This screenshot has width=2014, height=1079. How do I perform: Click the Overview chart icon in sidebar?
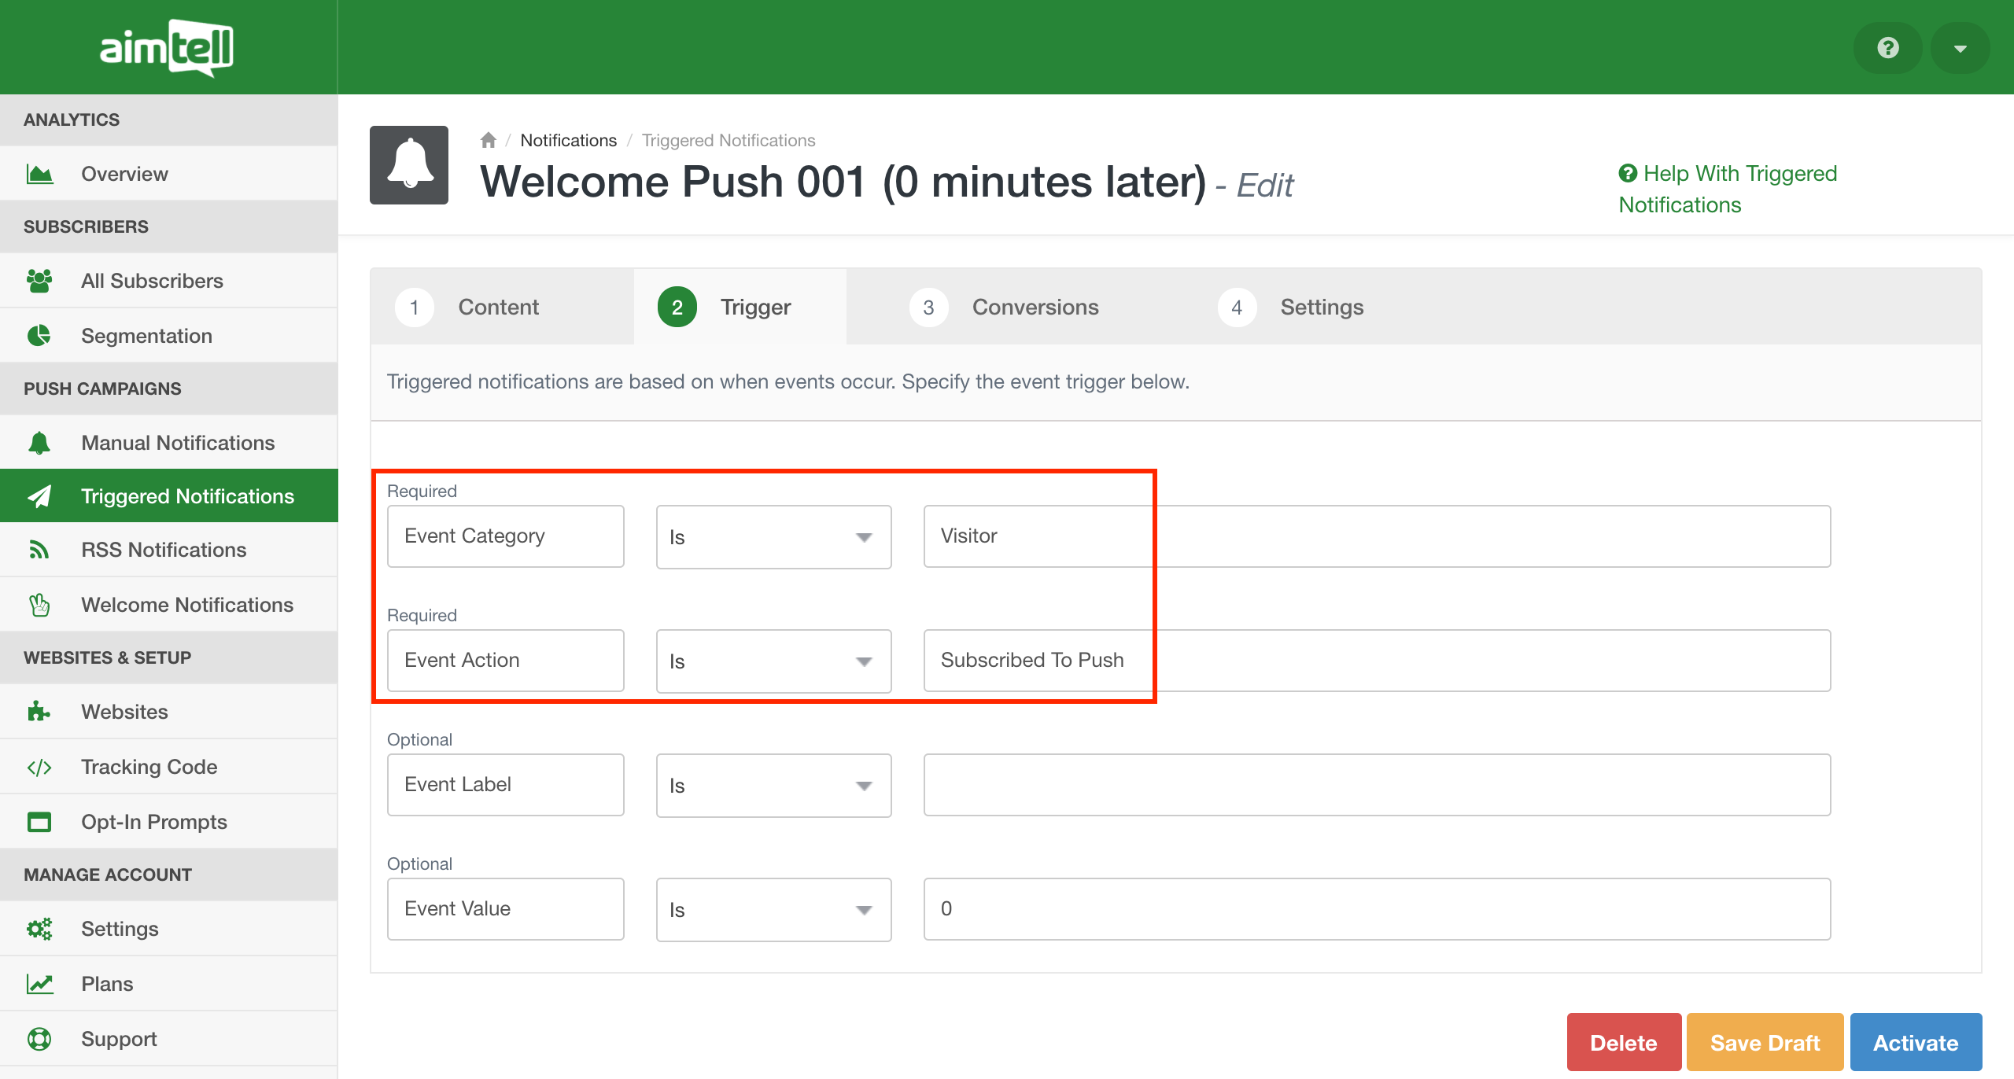point(39,174)
